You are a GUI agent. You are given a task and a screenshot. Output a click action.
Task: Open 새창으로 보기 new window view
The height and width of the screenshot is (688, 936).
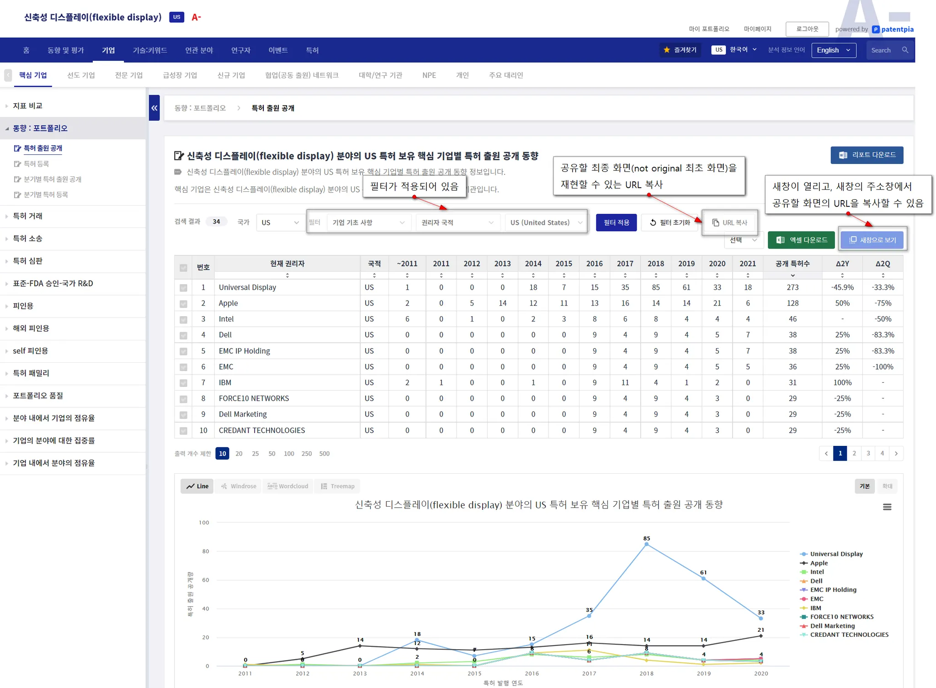[872, 240]
